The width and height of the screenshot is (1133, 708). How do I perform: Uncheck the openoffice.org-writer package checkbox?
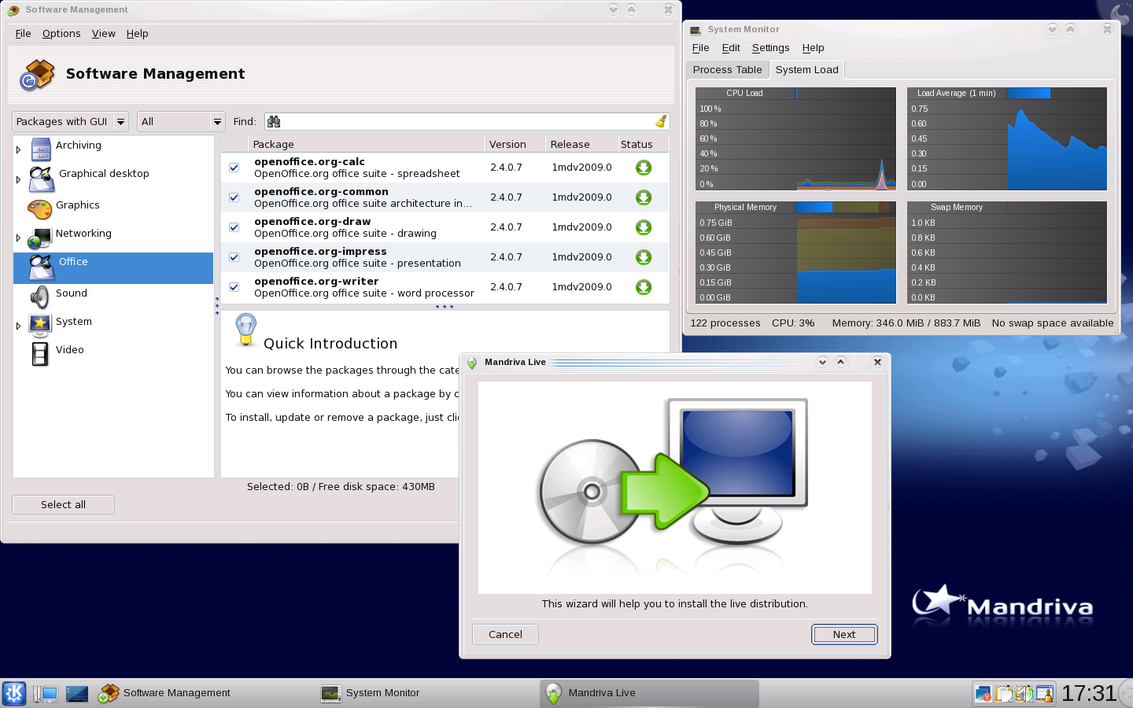234,287
